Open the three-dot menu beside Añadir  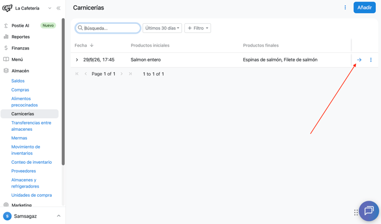(x=345, y=7)
